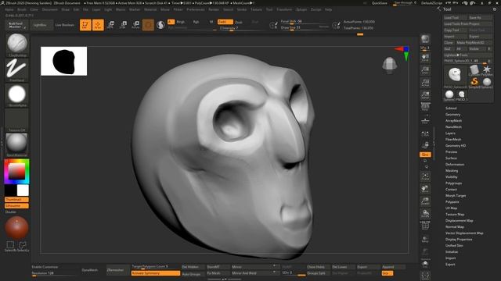Click the Lock camera icon
The height and width of the screenshot is (281, 501).
pos(425,145)
